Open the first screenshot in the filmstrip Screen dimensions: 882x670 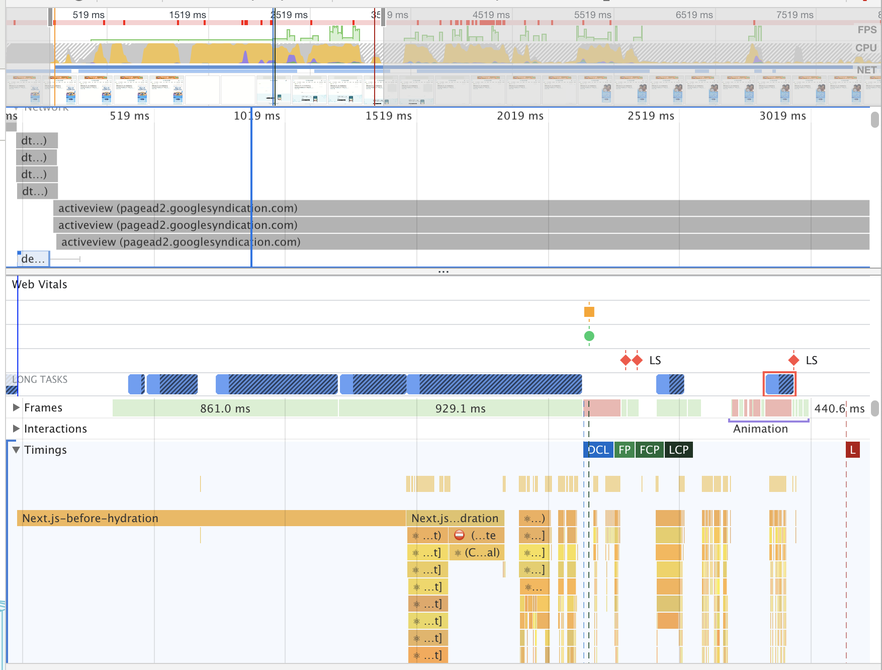click(x=24, y=90)
